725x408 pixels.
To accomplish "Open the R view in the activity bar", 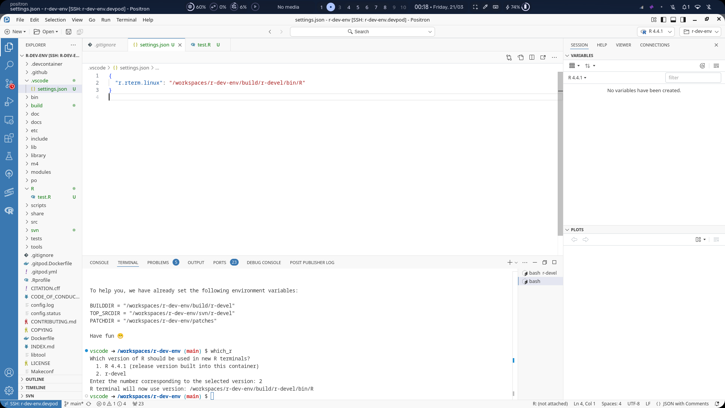I will 9,211.
